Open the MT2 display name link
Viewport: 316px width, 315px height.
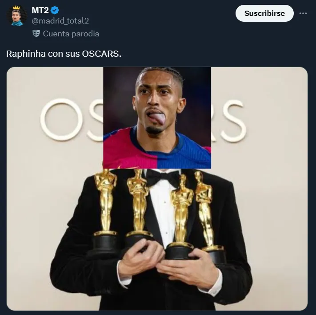[40, 10]
